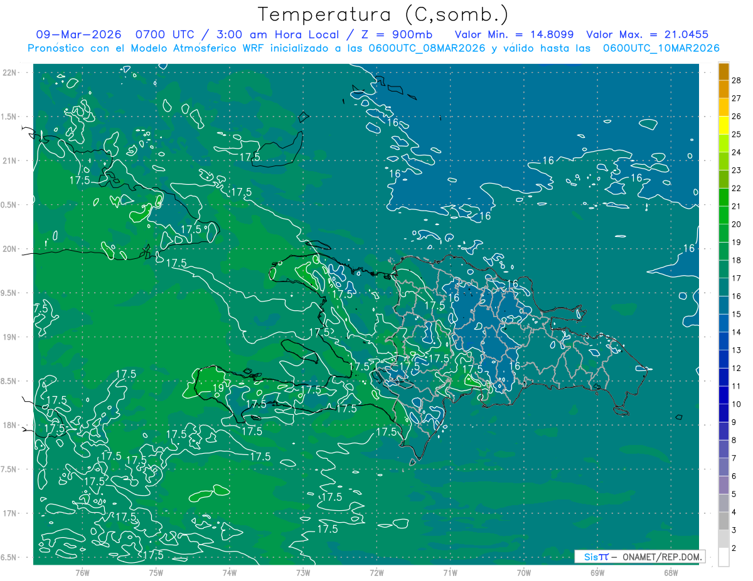This screenshot has width=753, height=581.
Task: Click the purple swatch between 6 and 7
Action: point(724,467)
